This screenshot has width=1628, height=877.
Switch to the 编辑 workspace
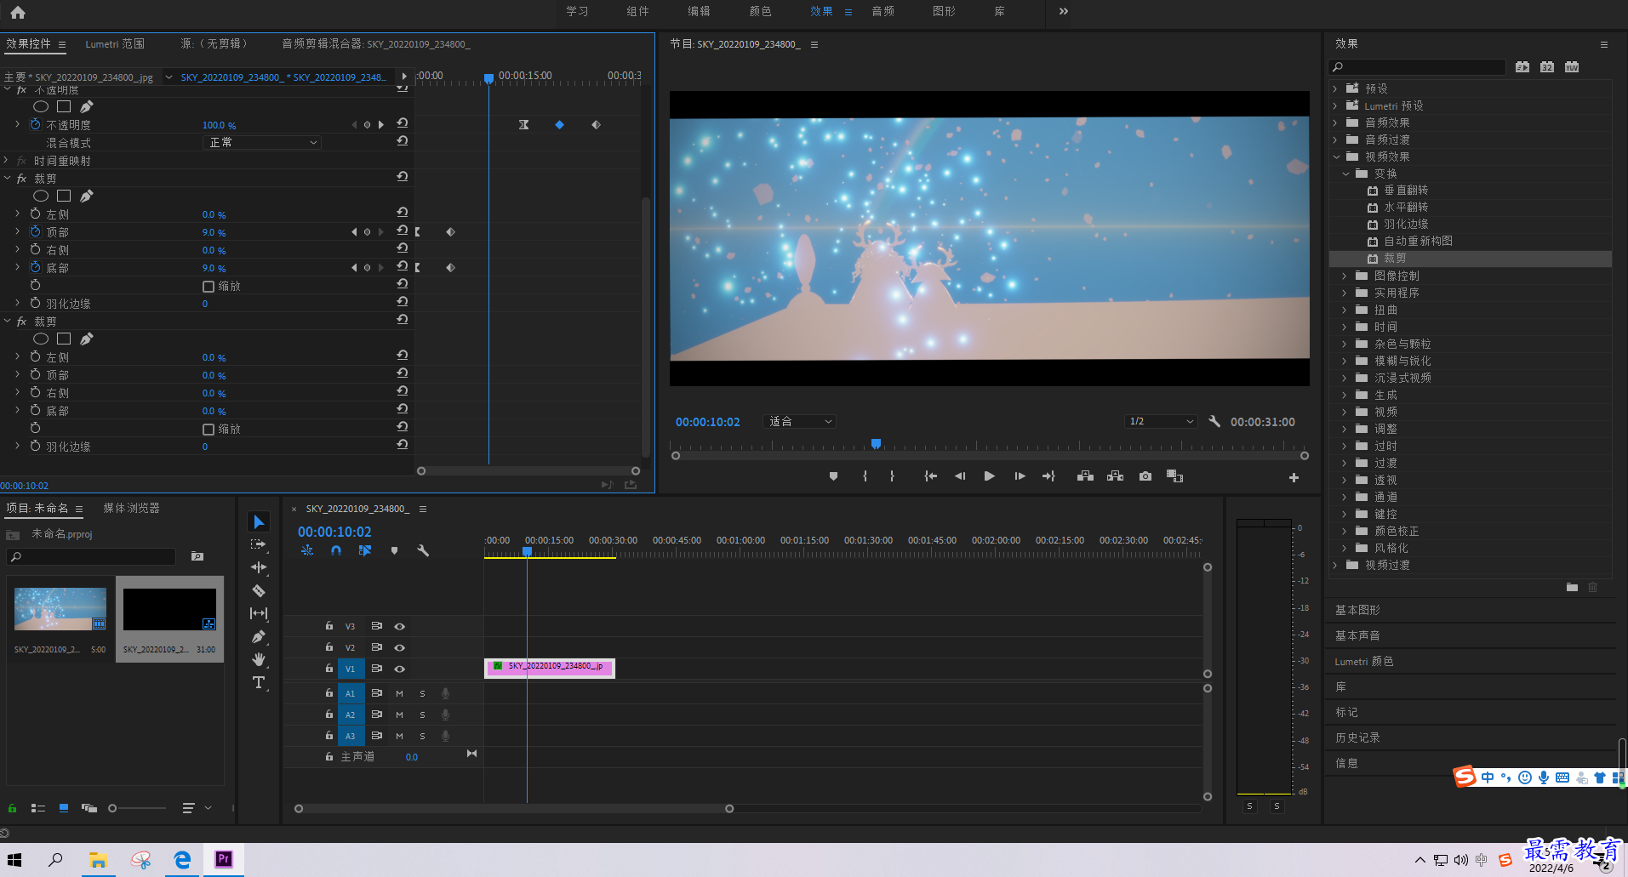click(699, 11)
